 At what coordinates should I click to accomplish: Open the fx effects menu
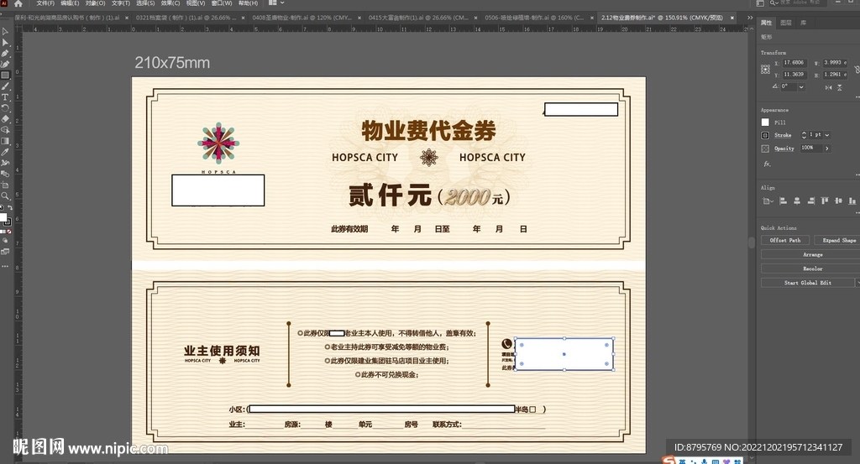click(x=767, y=164)
